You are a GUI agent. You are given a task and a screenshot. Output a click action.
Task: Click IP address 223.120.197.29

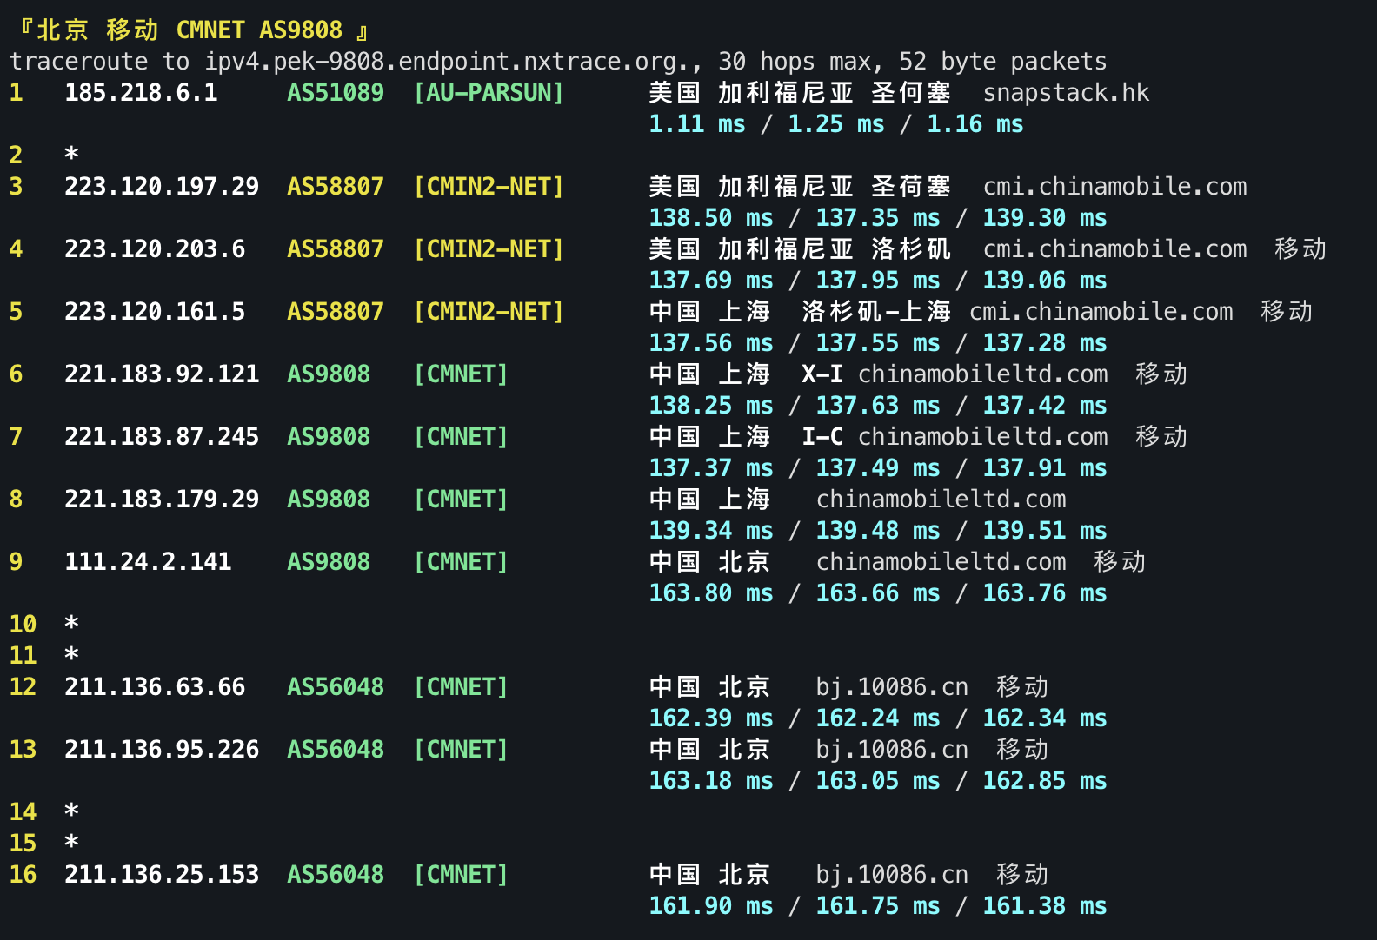tap(162, 187)
